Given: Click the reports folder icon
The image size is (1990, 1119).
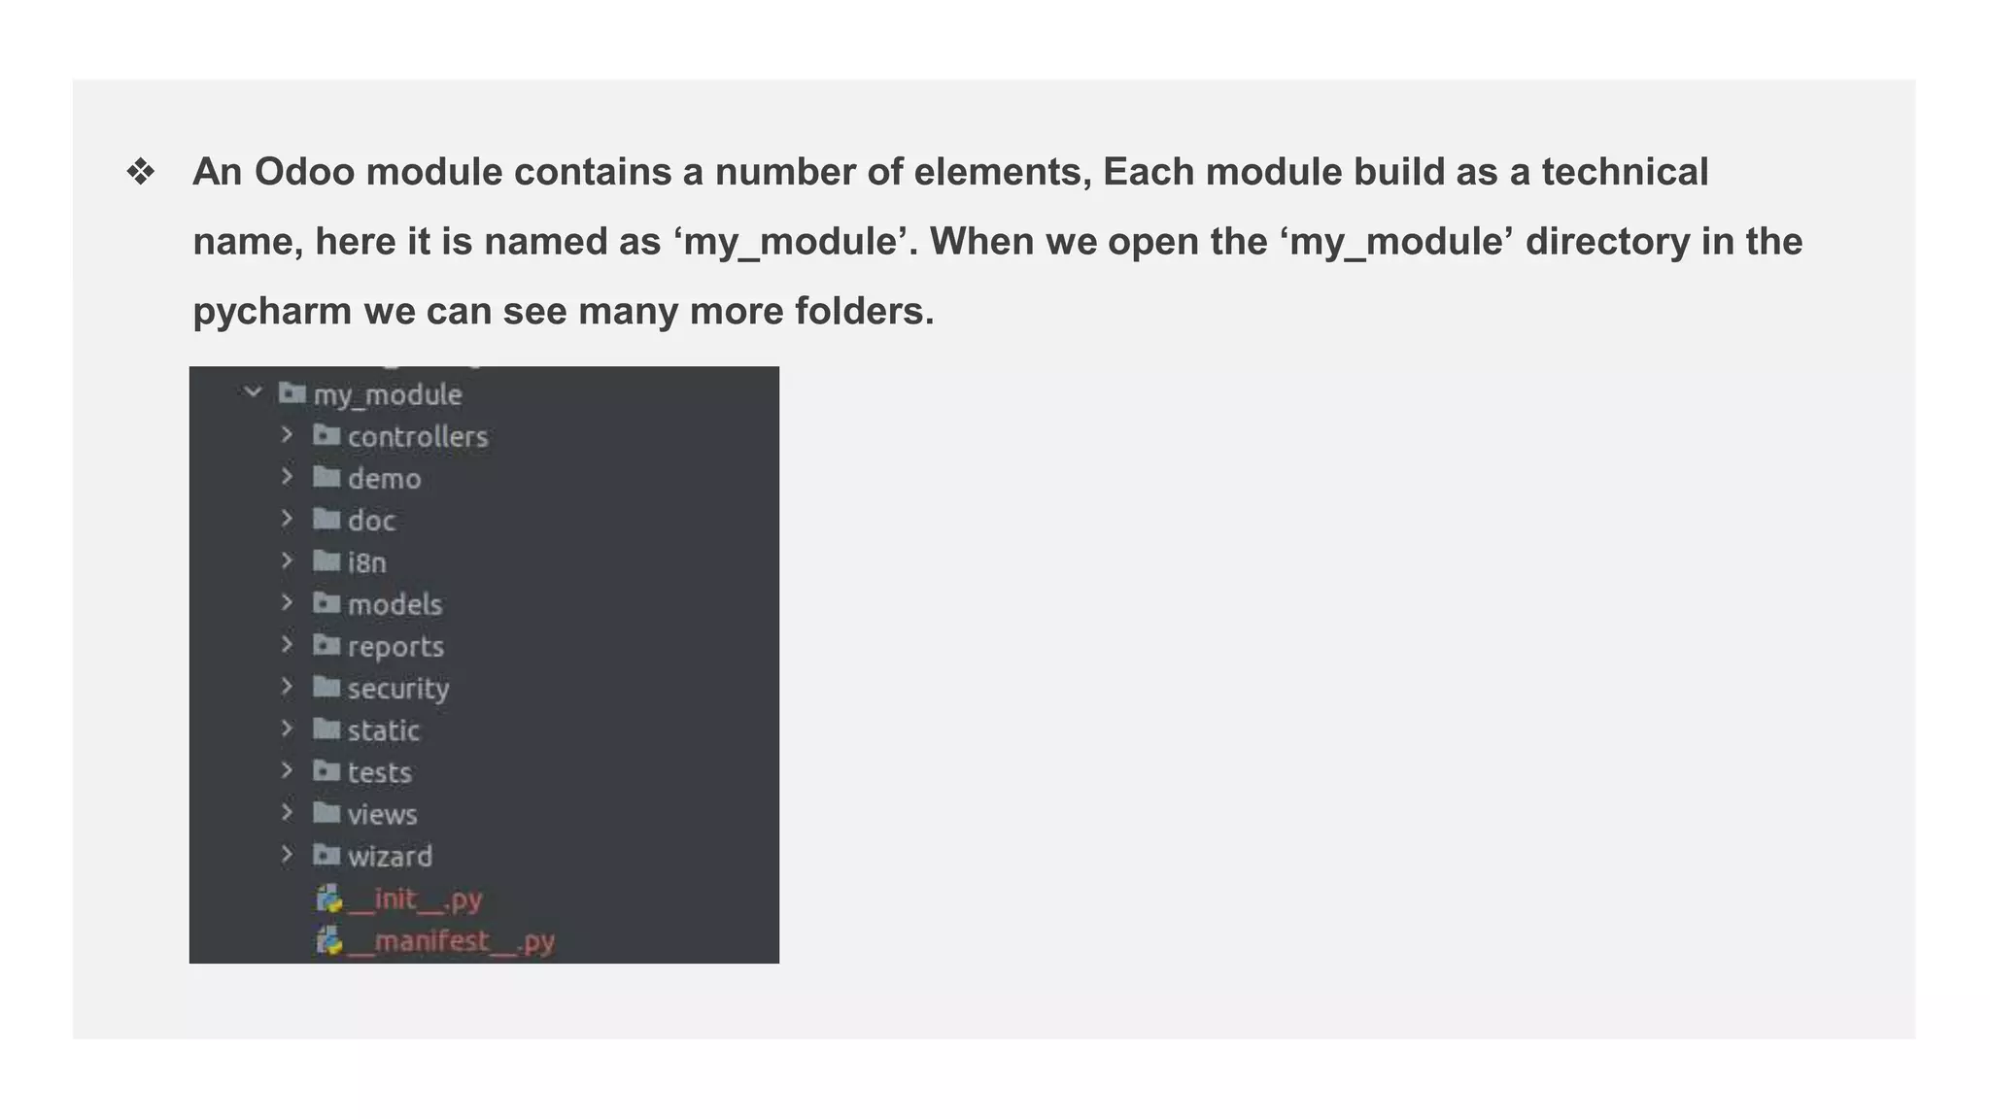Looking at the screenshot, I should click(326, 645).
